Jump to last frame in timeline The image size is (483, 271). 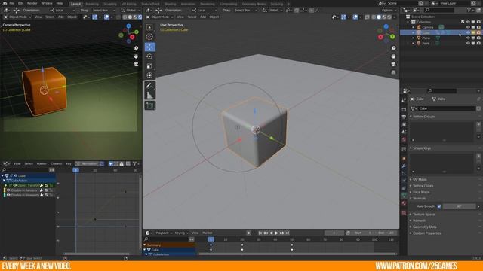(x=287, y=233)
